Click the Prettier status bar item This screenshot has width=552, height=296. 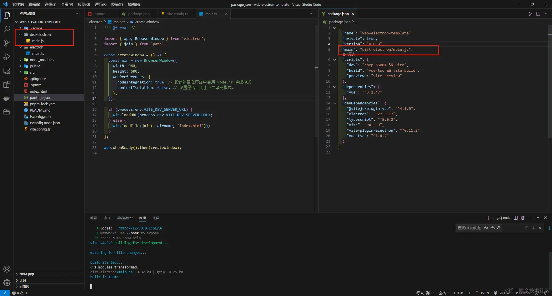pos(523,293)
